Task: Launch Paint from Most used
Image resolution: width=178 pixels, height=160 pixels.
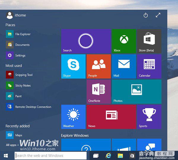Action: [x=14, y=96]
